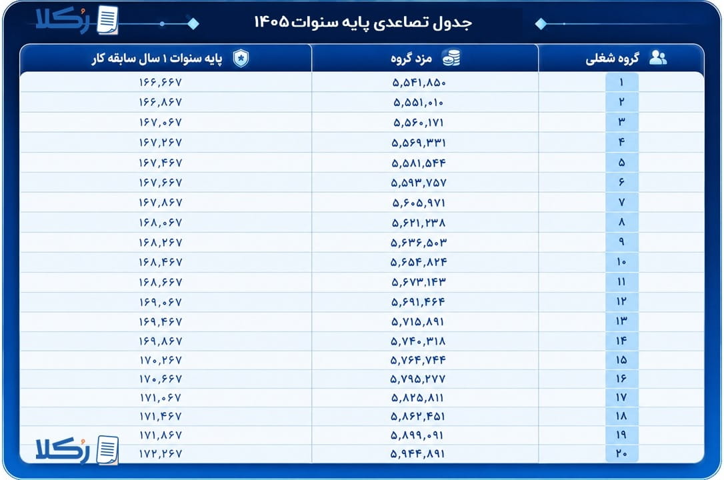Select wage value ۵,۷۴۰,۳۱۸
The height and width of the screenshot is (480, 724).
tap(418, 341)
